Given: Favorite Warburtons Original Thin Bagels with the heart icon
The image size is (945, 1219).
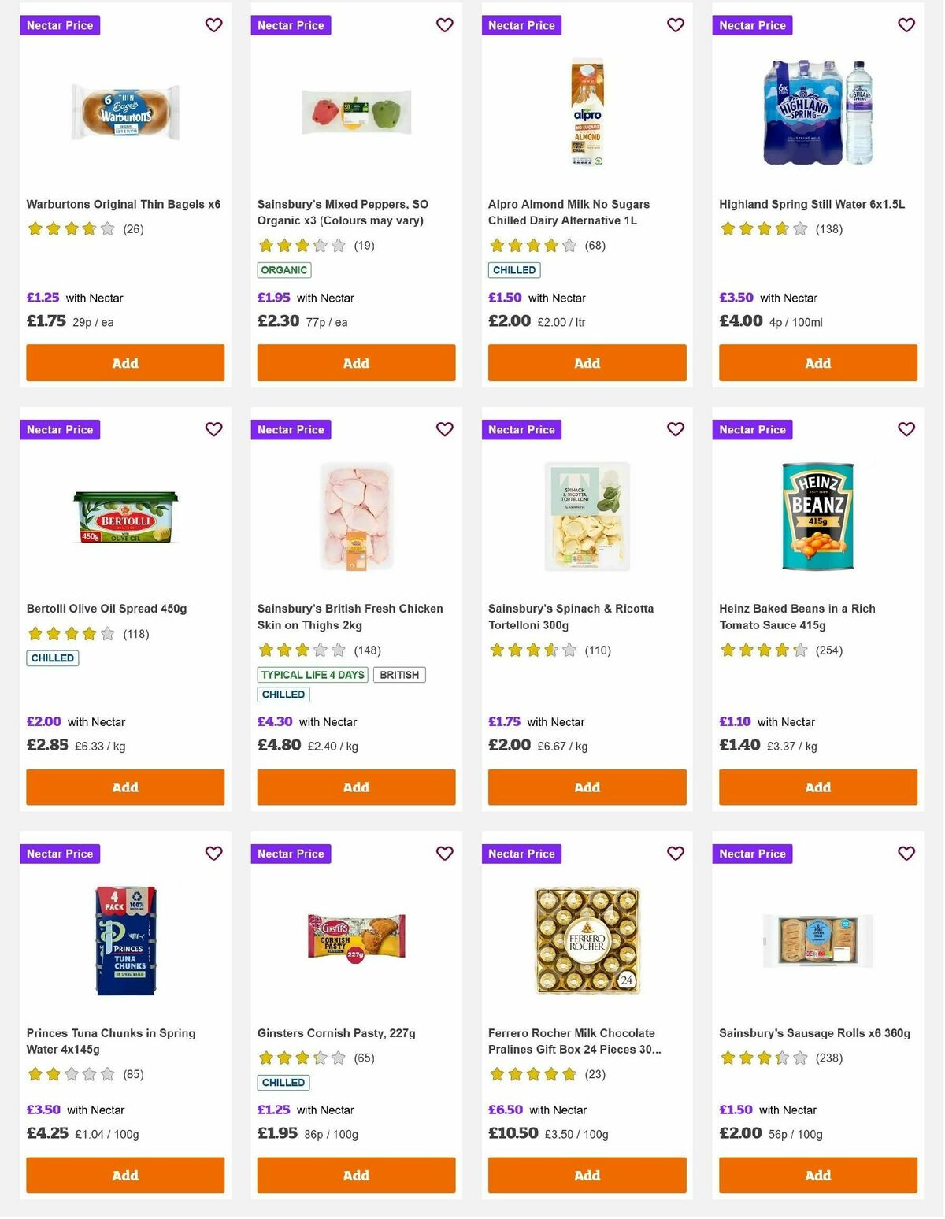Looking at the screenshot, I should [x=213, y=24].
